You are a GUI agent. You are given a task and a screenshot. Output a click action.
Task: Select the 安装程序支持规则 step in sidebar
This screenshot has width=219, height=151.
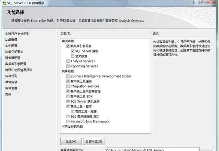[17, 34]
